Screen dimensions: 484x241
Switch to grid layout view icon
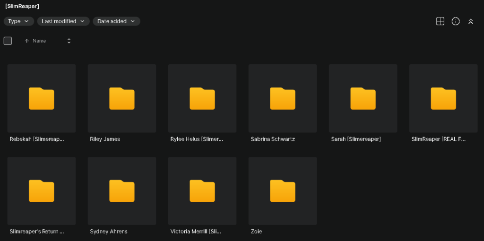(440, 21)
